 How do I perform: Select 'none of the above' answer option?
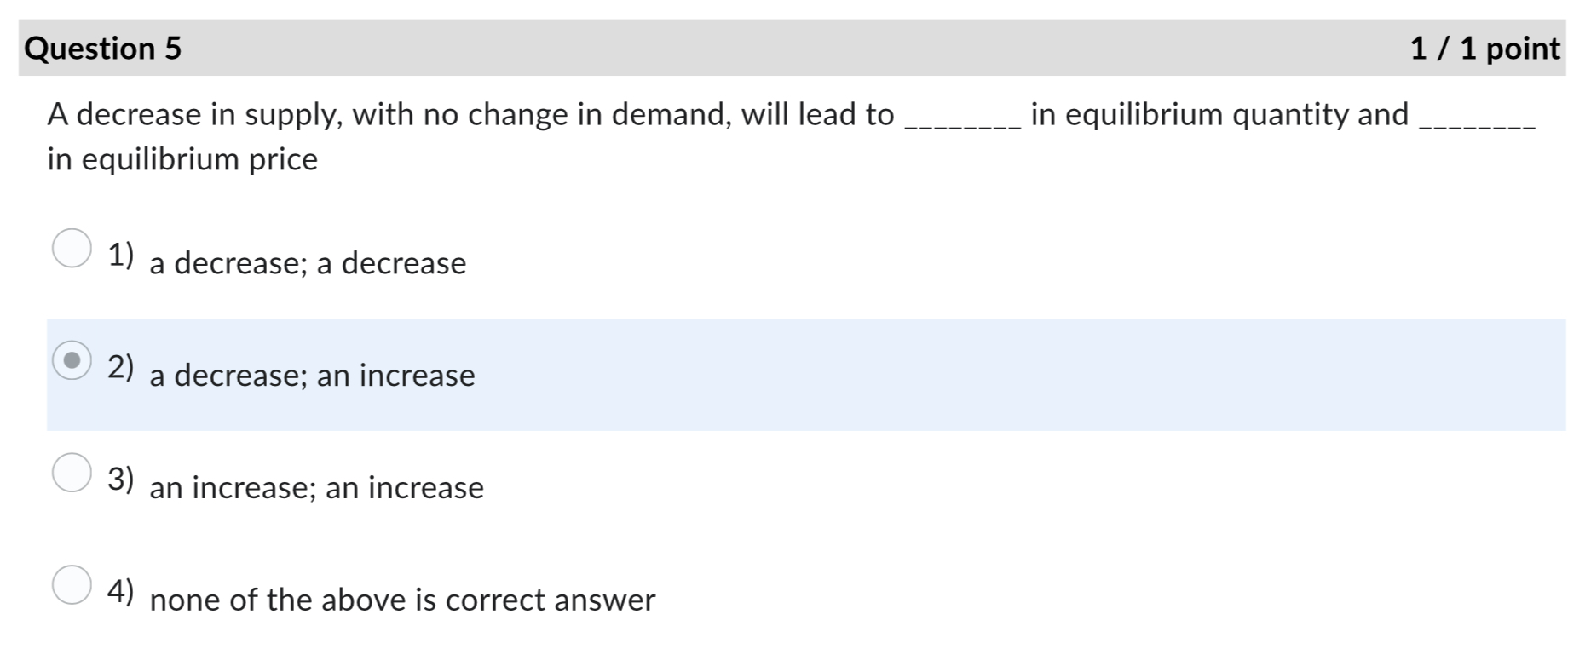point(402,601)
